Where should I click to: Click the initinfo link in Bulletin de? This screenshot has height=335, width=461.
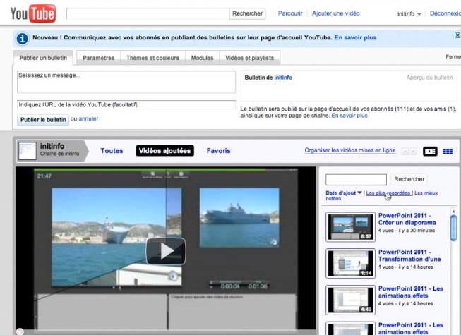click(283, 78)
